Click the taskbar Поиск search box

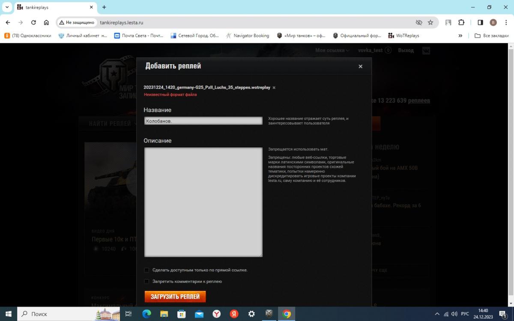[69, 314]
